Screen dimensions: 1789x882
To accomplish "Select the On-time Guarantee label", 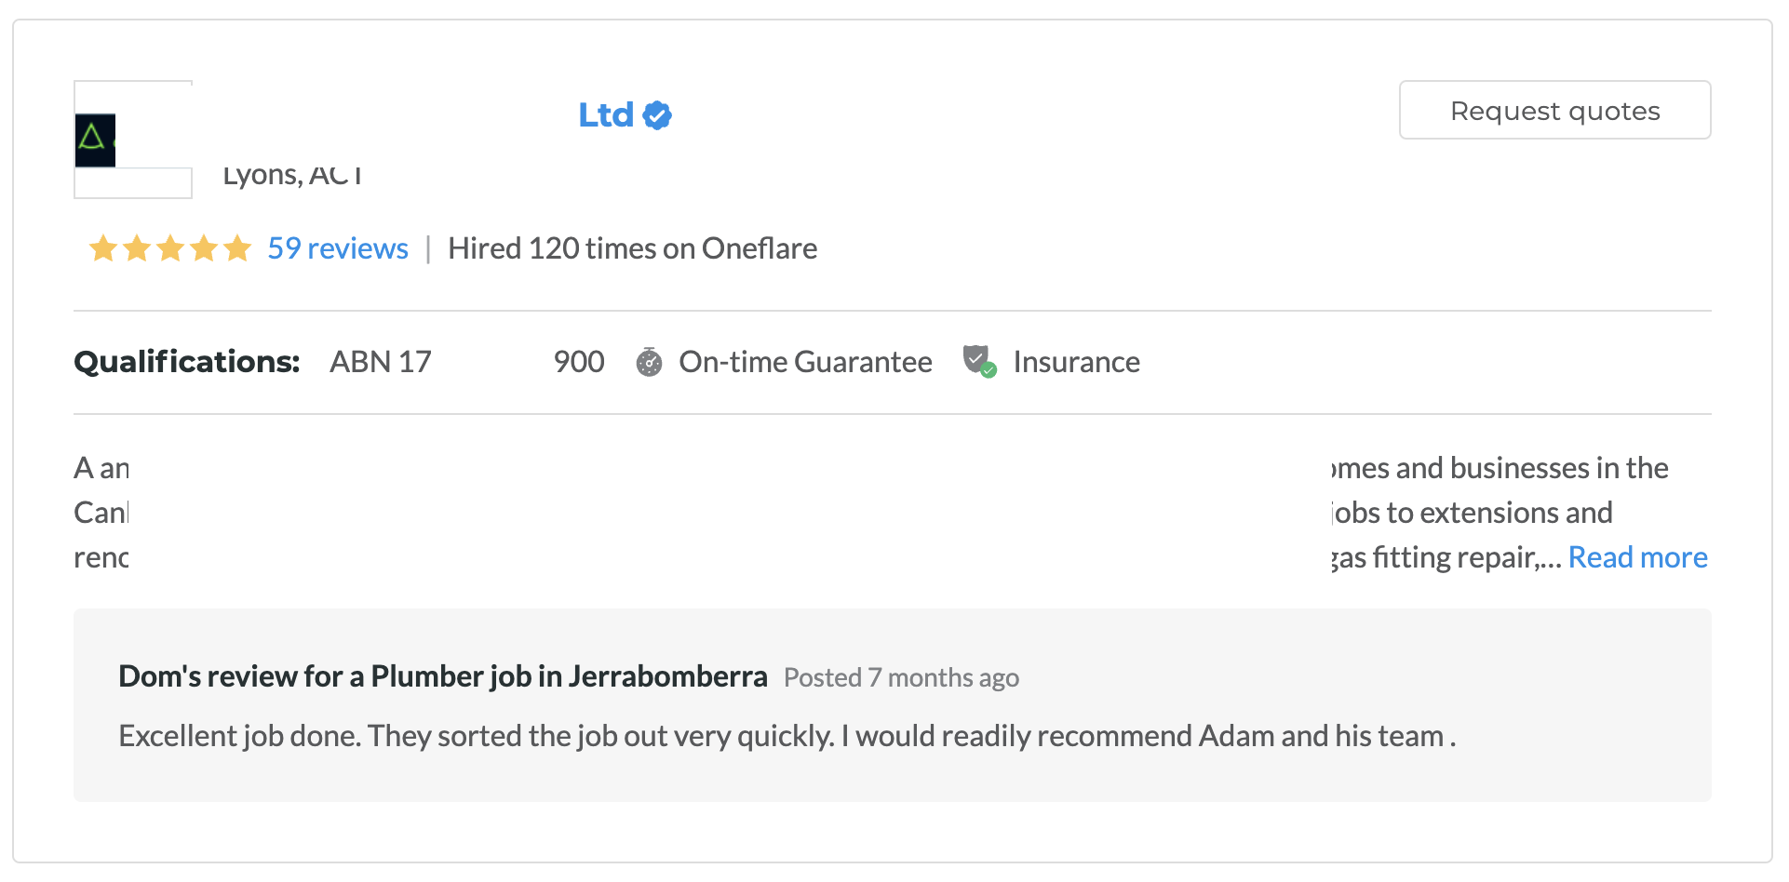I will click(x=805, y=362).
